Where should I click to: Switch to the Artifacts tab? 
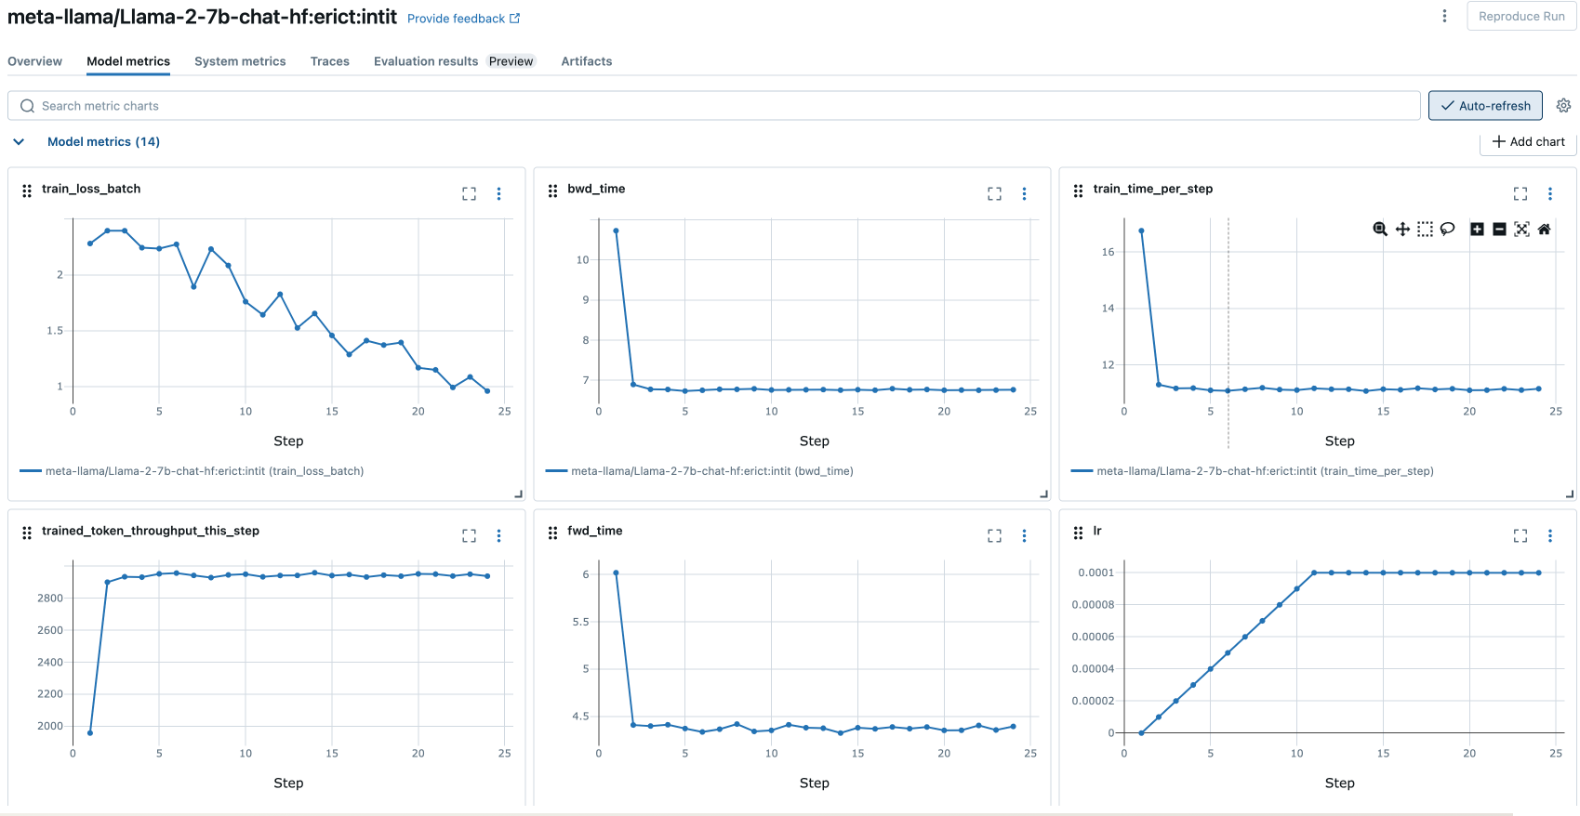coord(587,61)
